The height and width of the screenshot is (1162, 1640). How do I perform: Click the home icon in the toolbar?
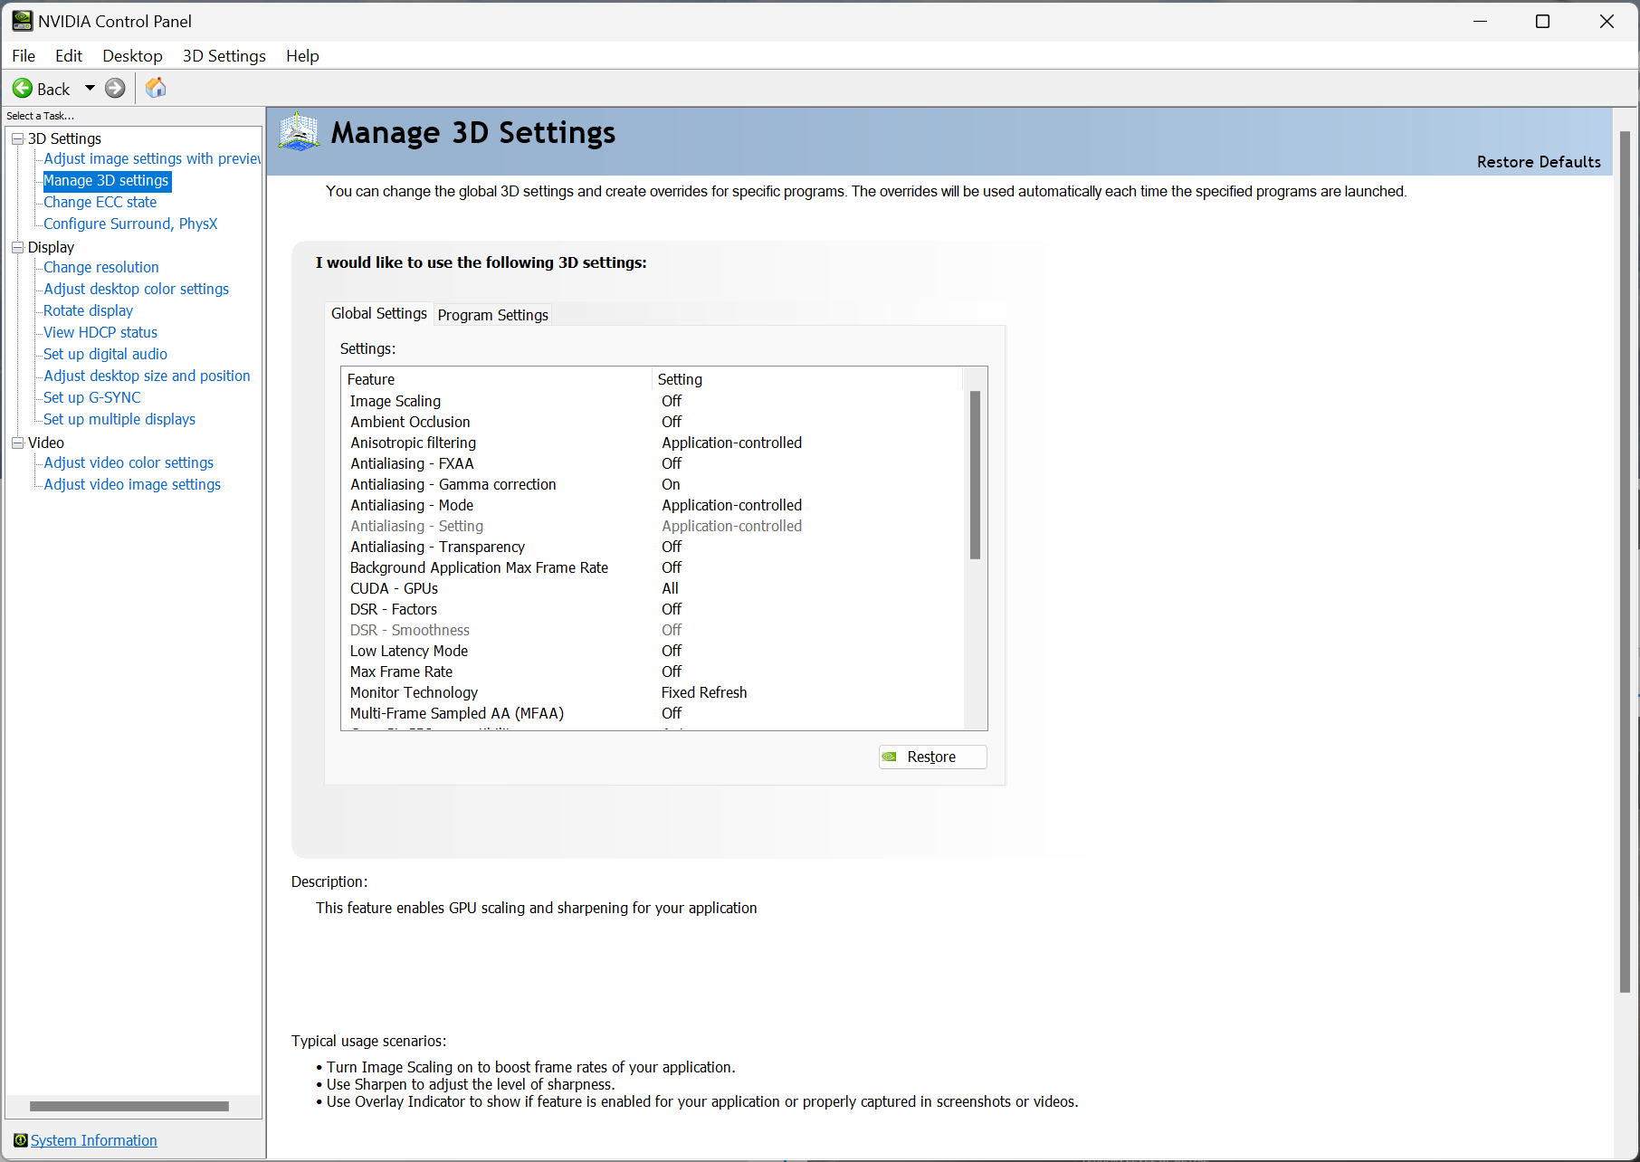pos(155,87)
